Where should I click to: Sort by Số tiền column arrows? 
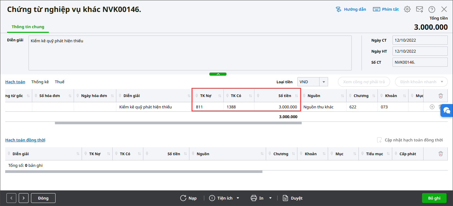pyautogui.click(x=296, y=96)
